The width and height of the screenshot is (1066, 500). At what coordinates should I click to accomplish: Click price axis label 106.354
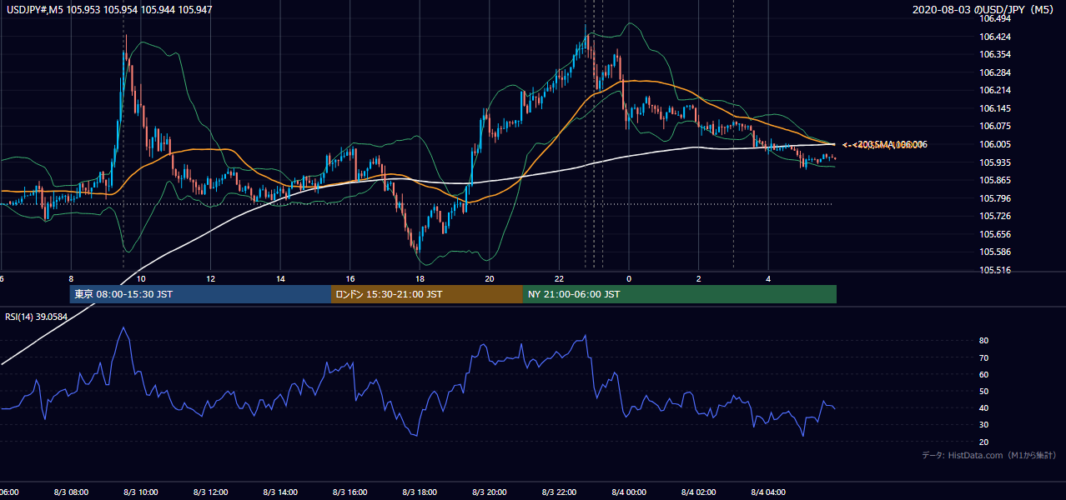pyautogui.click(x=996, y=54)
